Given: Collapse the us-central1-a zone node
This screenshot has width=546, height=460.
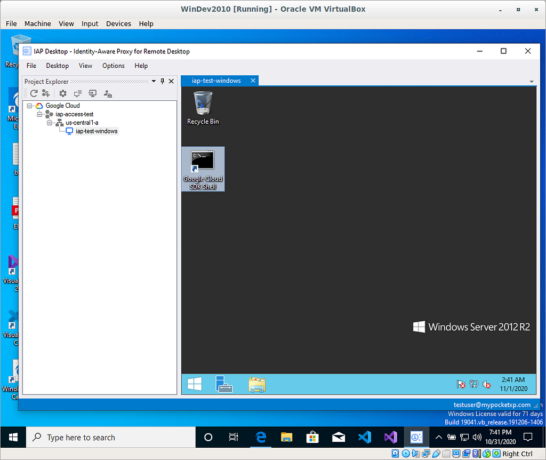Looking at the screenshot, I should 50,123.
